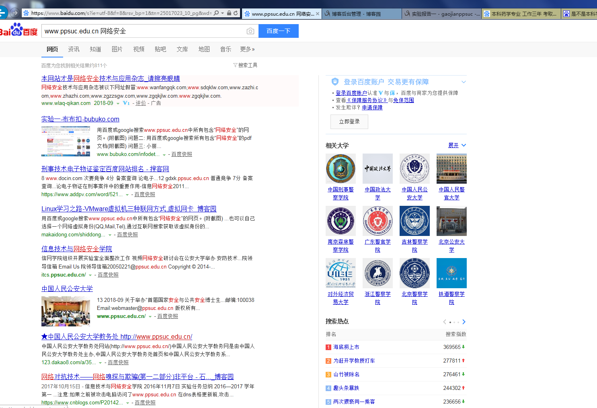
Task: Open dropdown arrow beside green www.ppsuc.edu.cn/ URL
Action: pyautogui.click(x=150, y=317)
